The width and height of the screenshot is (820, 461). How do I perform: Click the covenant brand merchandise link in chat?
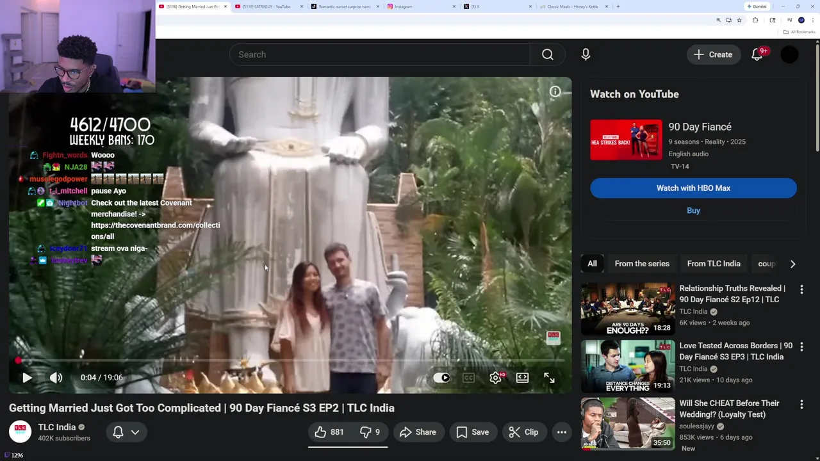point(155,231)
